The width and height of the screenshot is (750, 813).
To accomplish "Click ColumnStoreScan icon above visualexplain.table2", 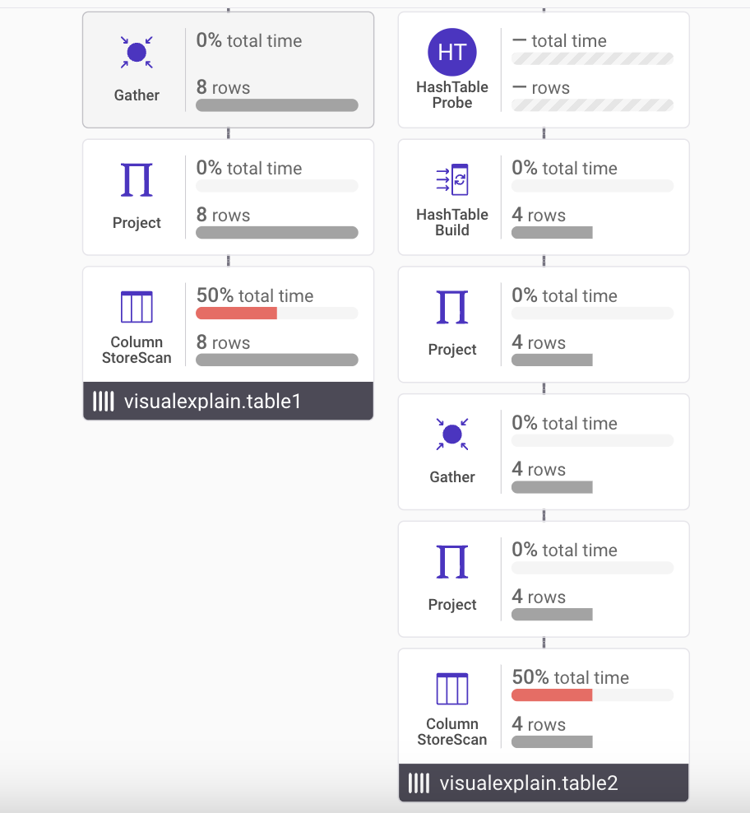I will point(452,689).
